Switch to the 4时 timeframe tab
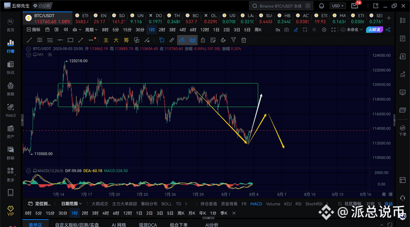Viewport: 410px width, 227px height. pos(183,30)
